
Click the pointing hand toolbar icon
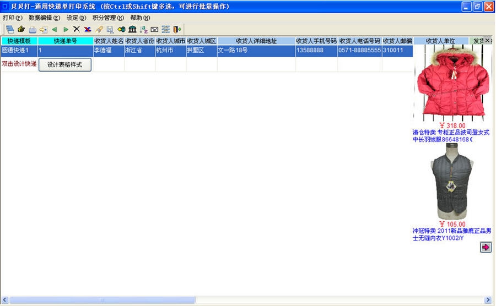click(21, 29)
